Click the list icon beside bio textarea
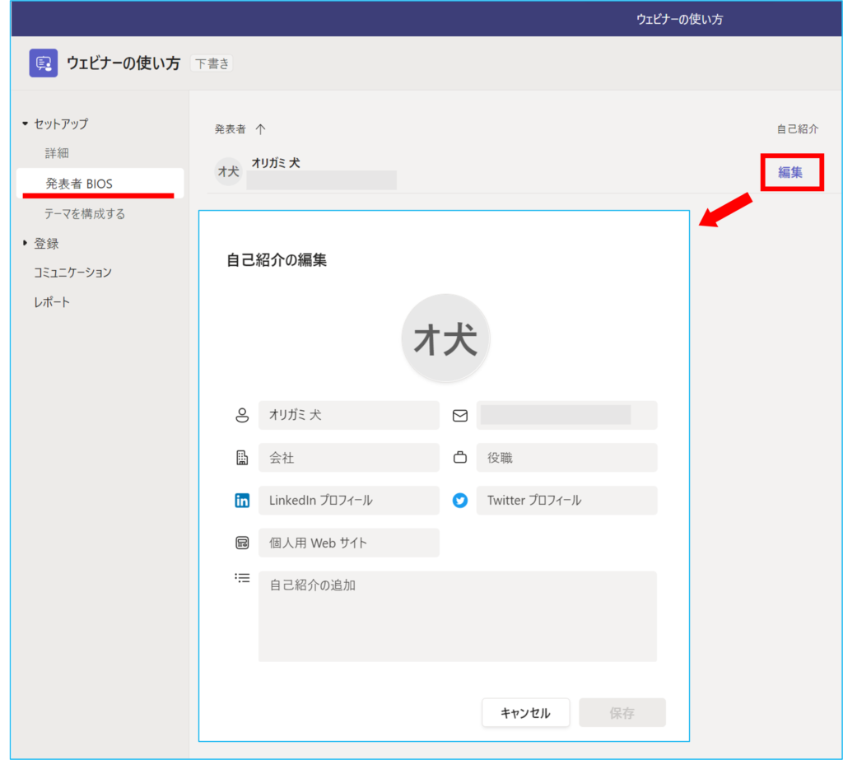 242,579
